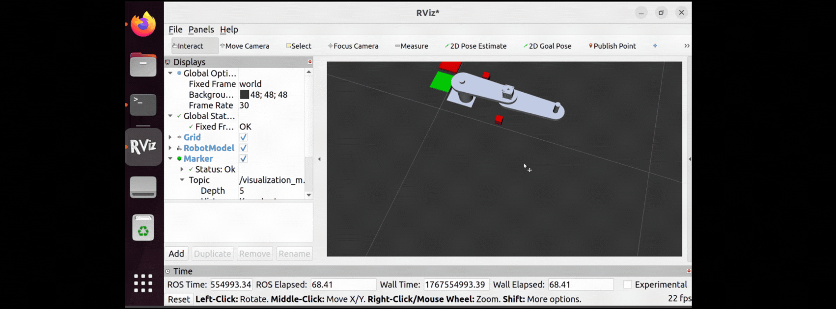Click the Add display button
Viewport: 836px width, 309px height.
point(176,254)
